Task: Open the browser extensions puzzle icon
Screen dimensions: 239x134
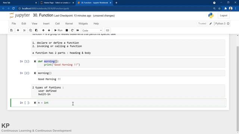Action: pos(226,9)
